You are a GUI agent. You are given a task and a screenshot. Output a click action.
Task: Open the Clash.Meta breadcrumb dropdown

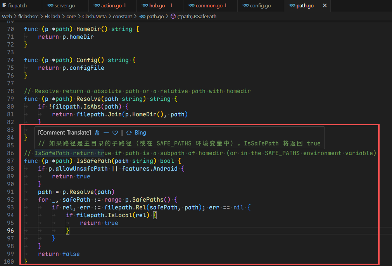point(95,16)
